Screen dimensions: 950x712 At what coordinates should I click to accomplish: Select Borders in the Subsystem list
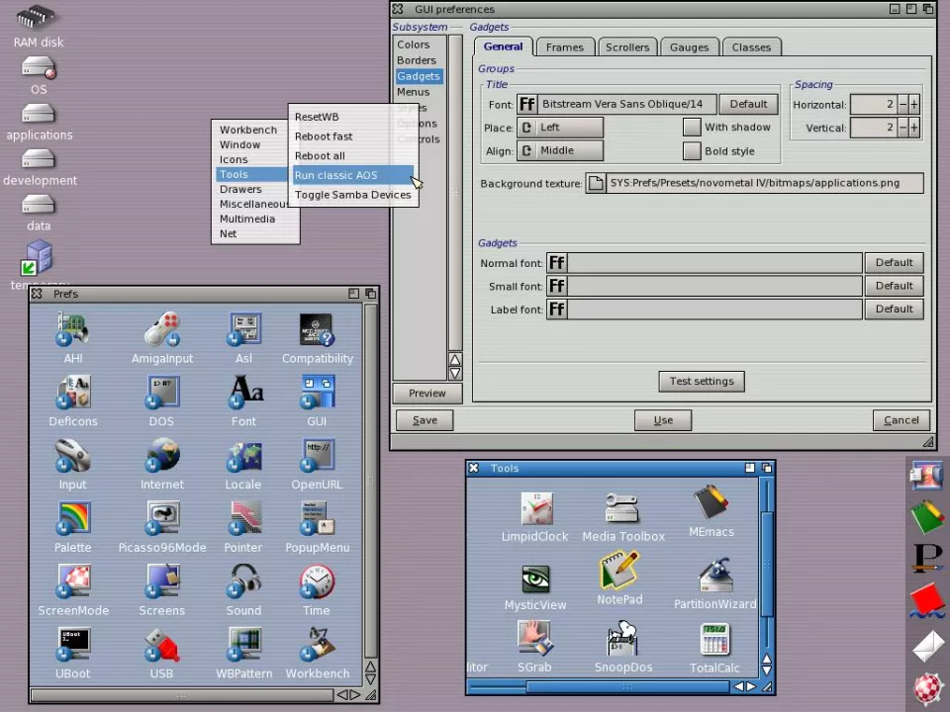[417, 60]
